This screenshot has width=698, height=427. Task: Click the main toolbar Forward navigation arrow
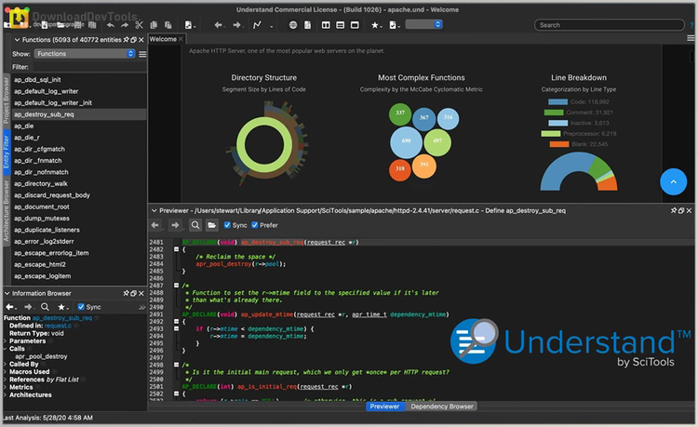(x=236, y=25)
